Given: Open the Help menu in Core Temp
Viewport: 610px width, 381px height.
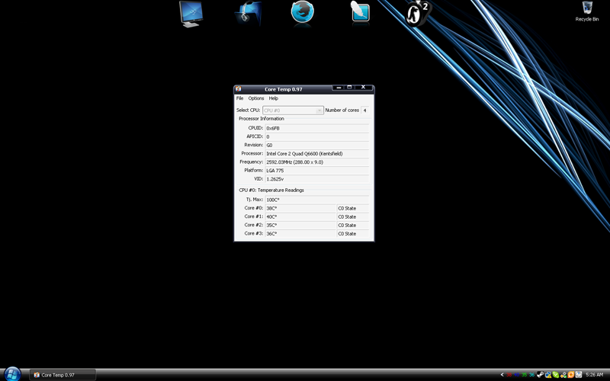Looking at the screenshot, I should point(274,98).
